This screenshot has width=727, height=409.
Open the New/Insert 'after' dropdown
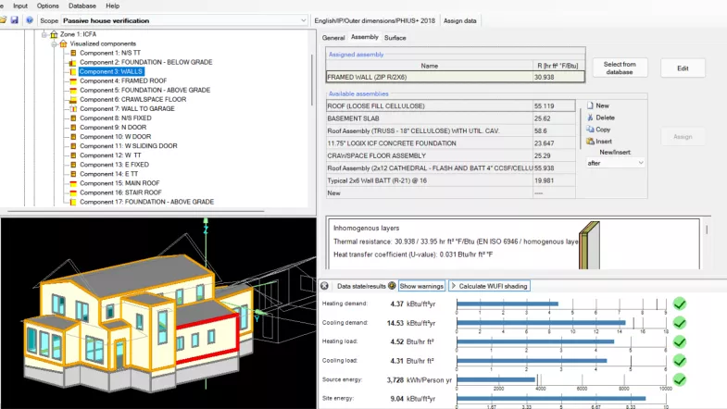pos(640,163)
